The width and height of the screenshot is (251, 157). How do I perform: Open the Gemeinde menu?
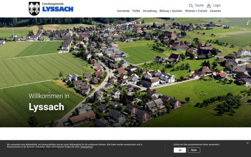[123, 11]
